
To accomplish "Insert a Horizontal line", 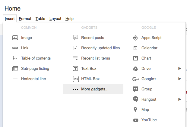I will point(33,79).
